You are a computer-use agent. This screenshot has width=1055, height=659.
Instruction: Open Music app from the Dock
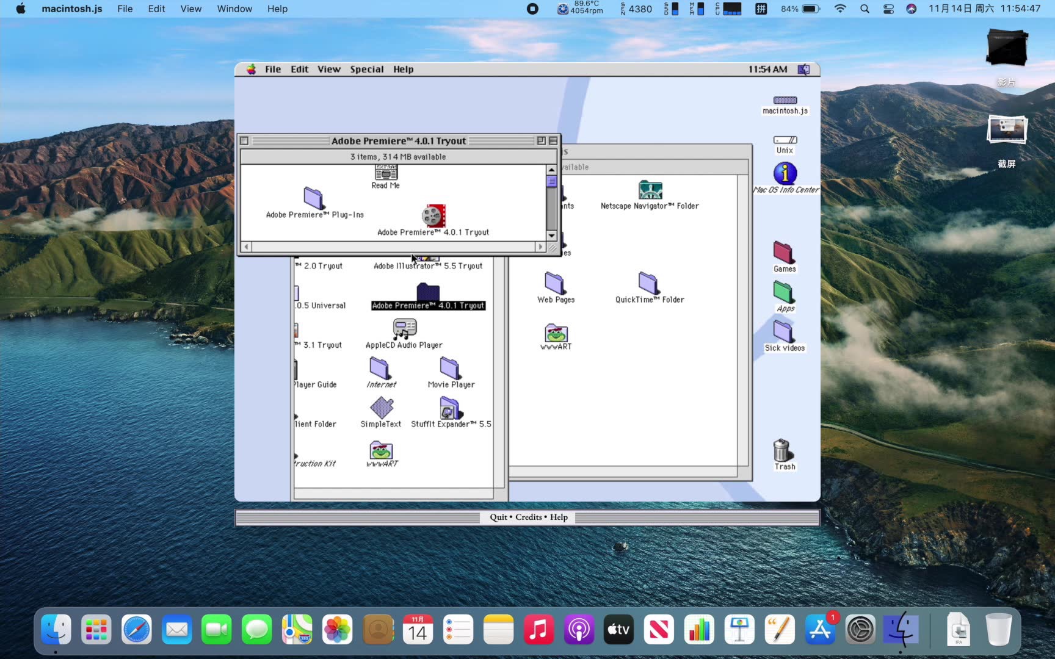pos(538,630)
